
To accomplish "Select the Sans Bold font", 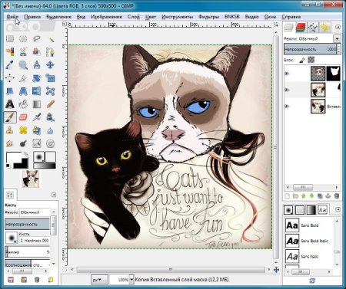I will (x=309, y=225).
